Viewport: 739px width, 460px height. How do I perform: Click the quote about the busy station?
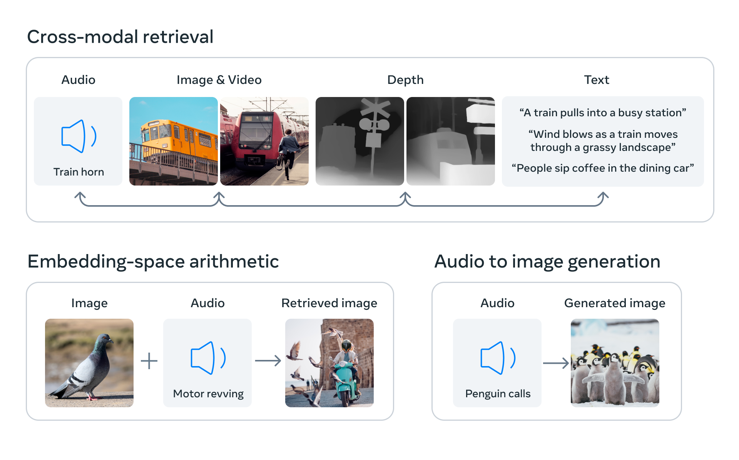602,113
